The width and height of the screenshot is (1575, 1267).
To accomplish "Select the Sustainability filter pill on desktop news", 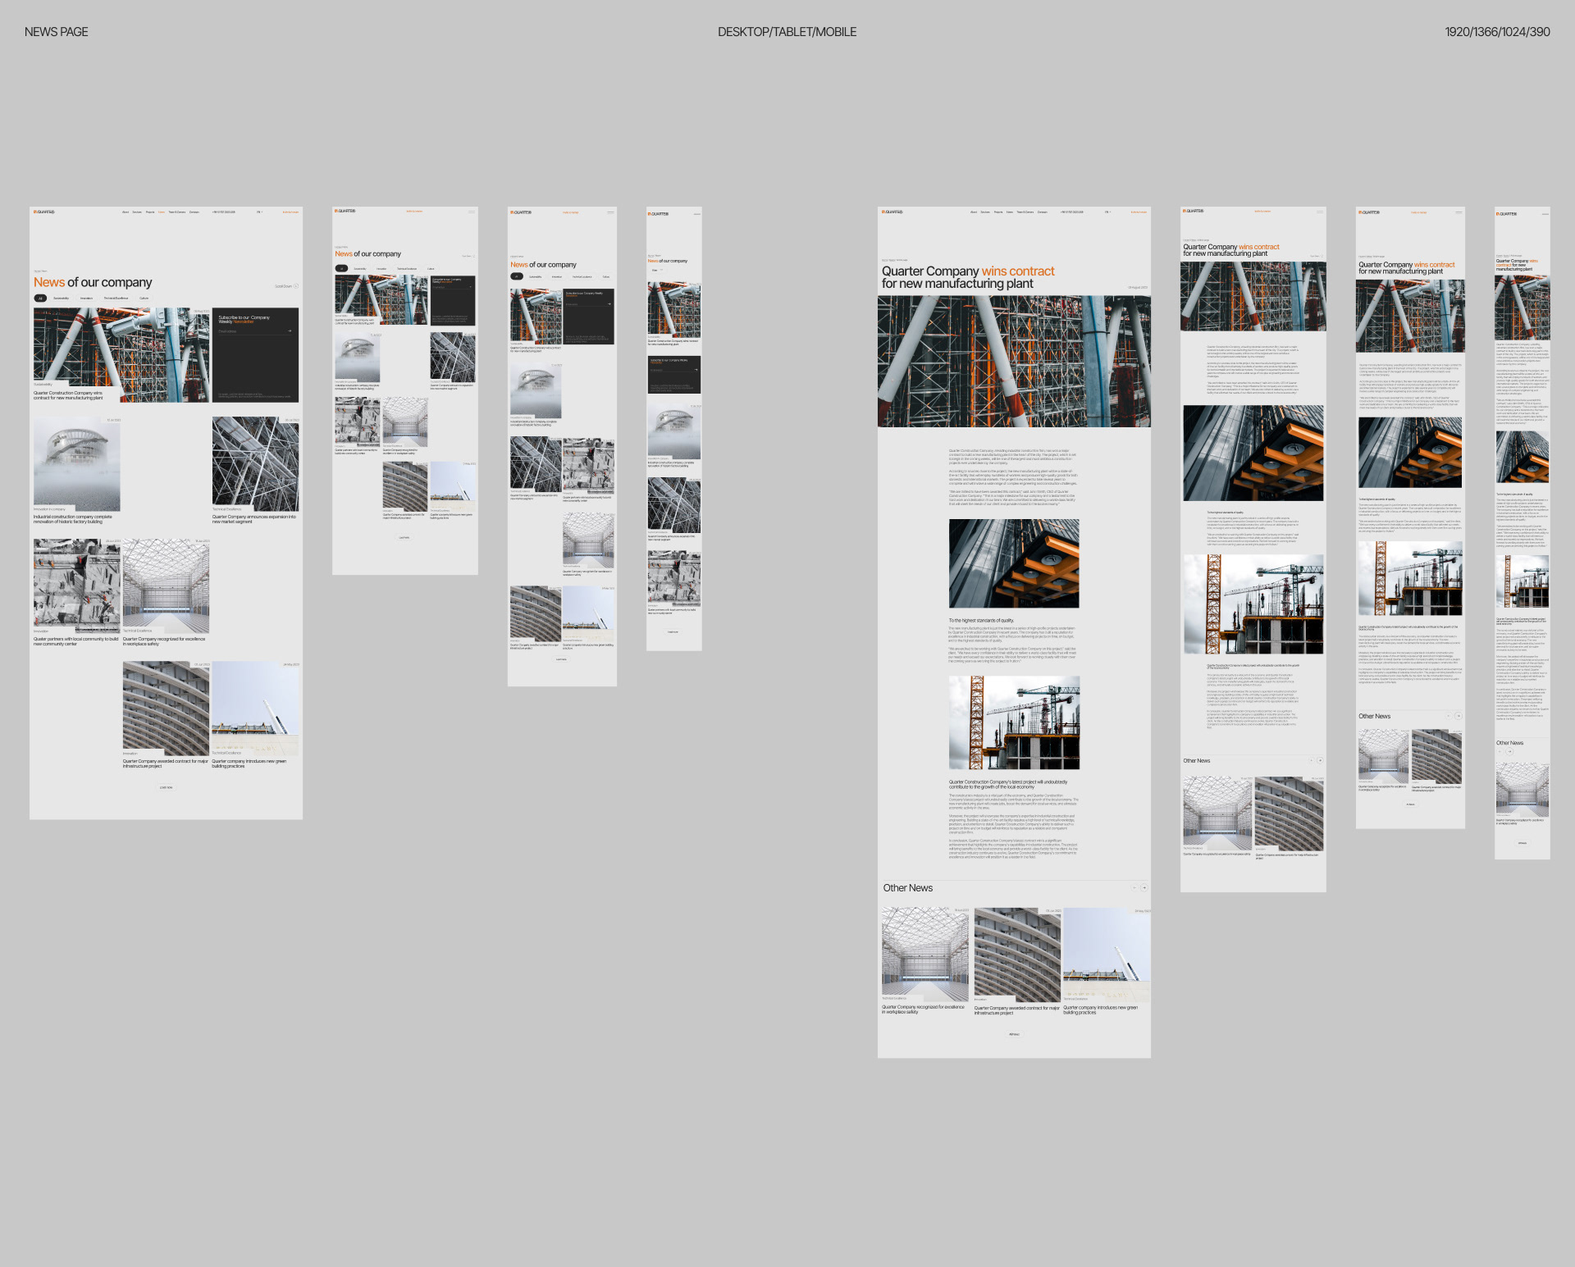I will [62, 299].
